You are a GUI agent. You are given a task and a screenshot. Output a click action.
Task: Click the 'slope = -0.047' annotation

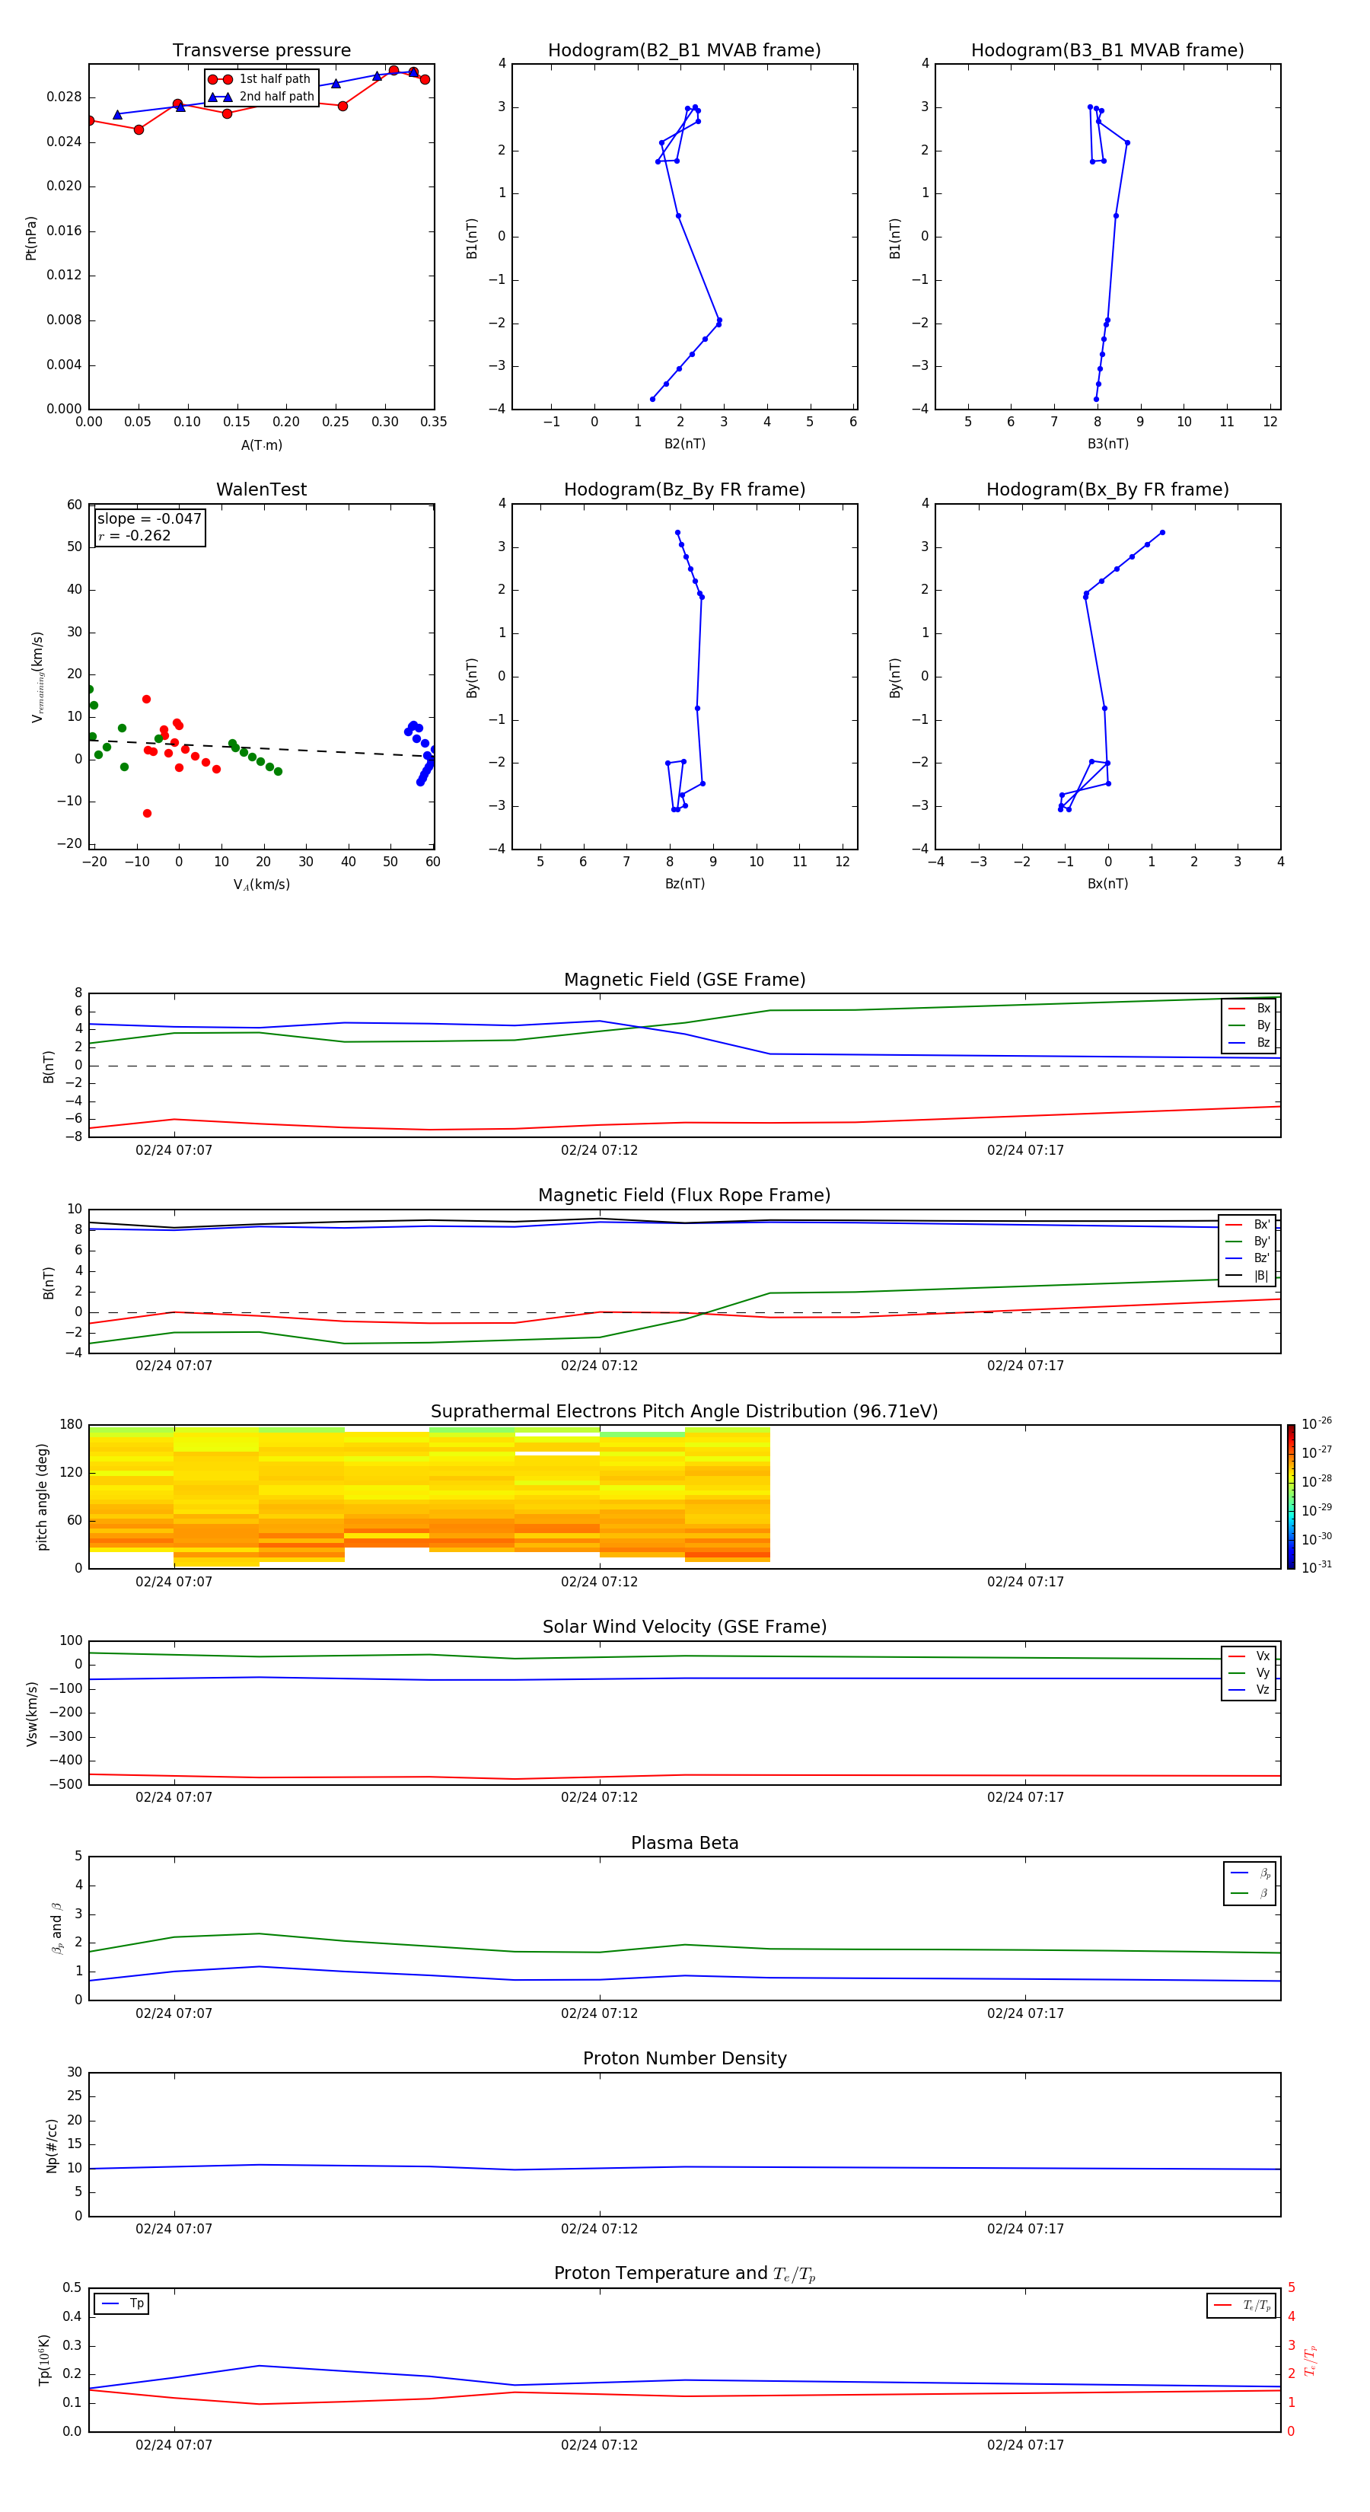(149, 519)
